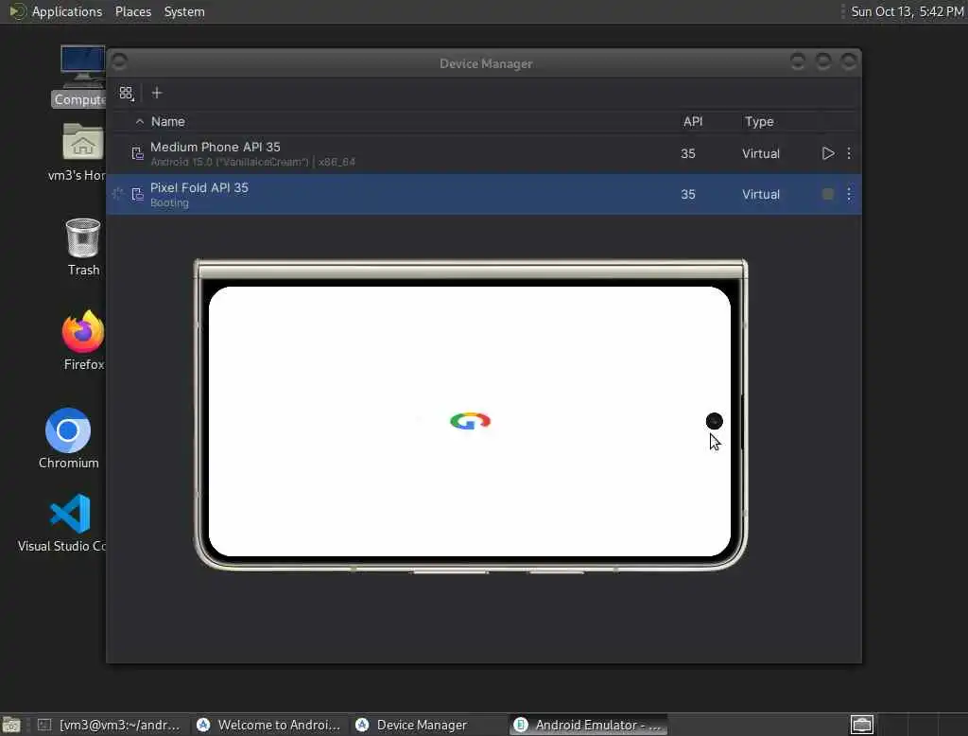Stop the booting Pixel Fold API 35
This screenshot has width=968, height=736.
pos(828,194)
